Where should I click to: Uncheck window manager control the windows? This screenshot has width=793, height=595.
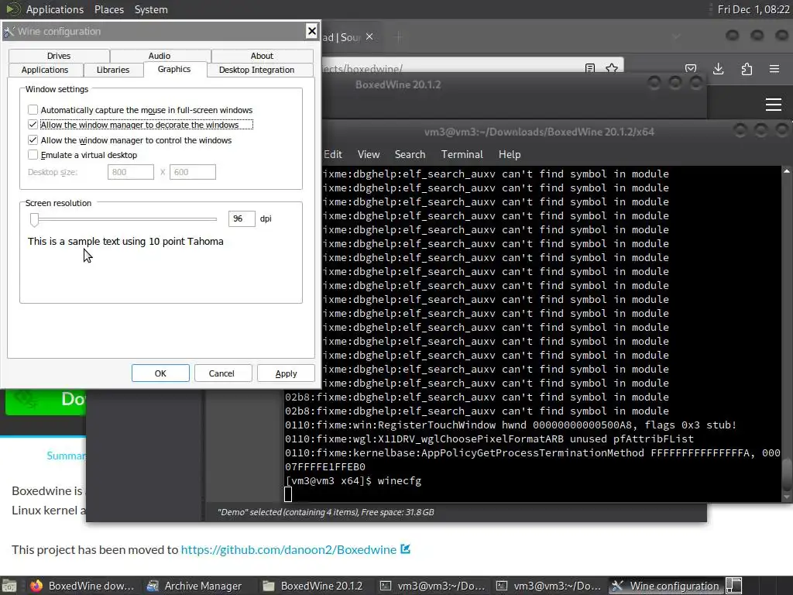tap(33, 140)
